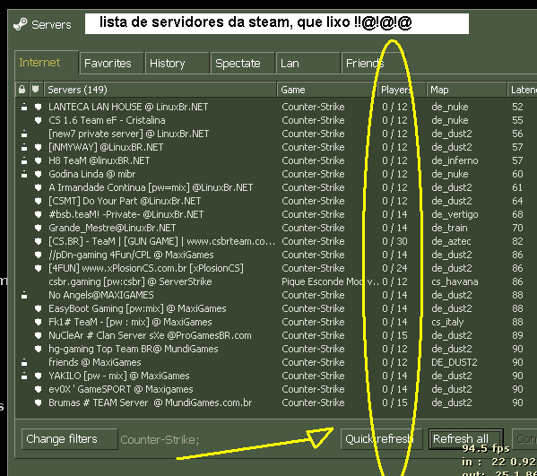Click de_aztec map cell

(451, 241)
